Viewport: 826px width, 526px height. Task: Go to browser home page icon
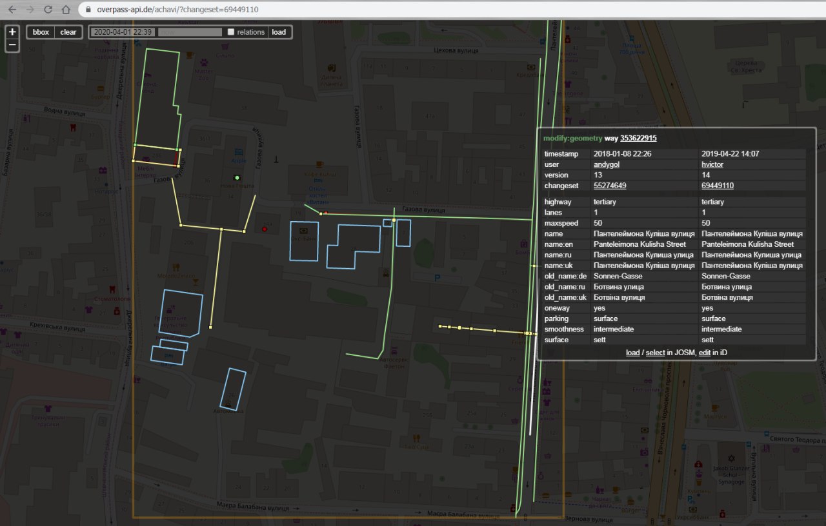[66, 10]
